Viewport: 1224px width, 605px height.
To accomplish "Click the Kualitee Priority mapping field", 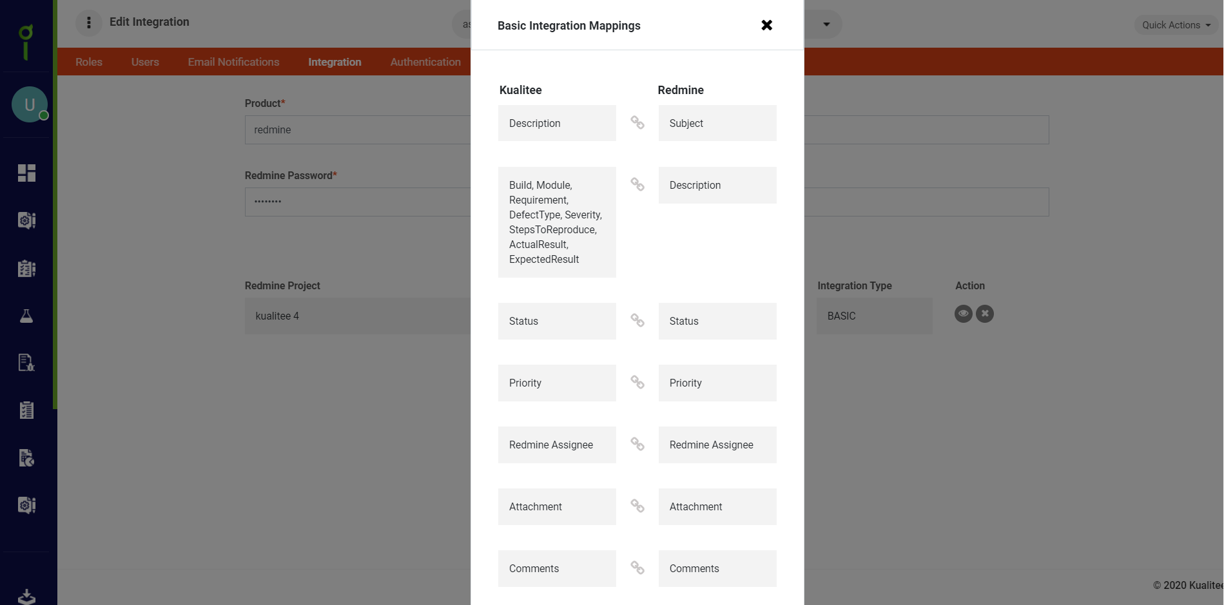I will [557, 383].
